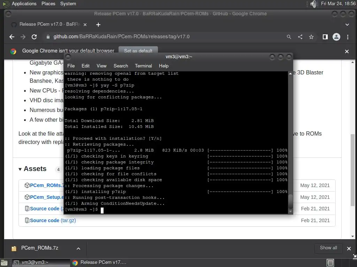
Task: Collapse the Assets section triangle
Action: point(20,169)
